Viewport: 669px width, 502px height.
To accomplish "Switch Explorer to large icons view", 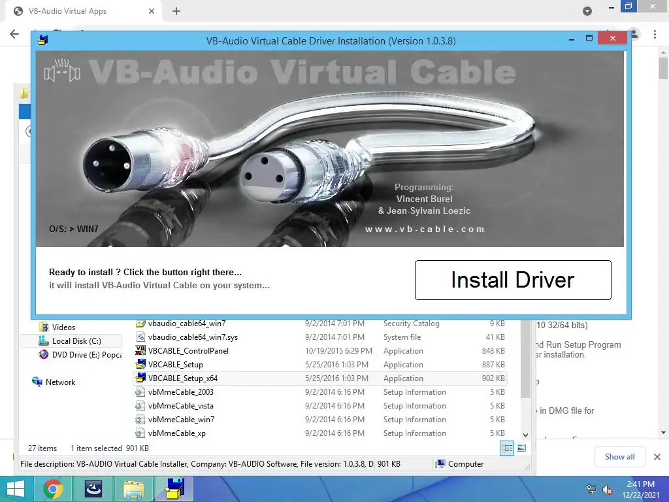I will (521, 448).
